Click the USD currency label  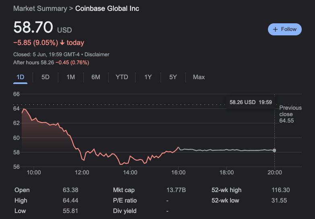(x=64, y=30)
